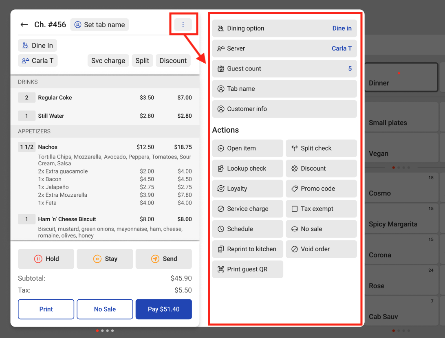Print the guest QR code
Viewport: 445px width, 338px height.
point(247,269)
